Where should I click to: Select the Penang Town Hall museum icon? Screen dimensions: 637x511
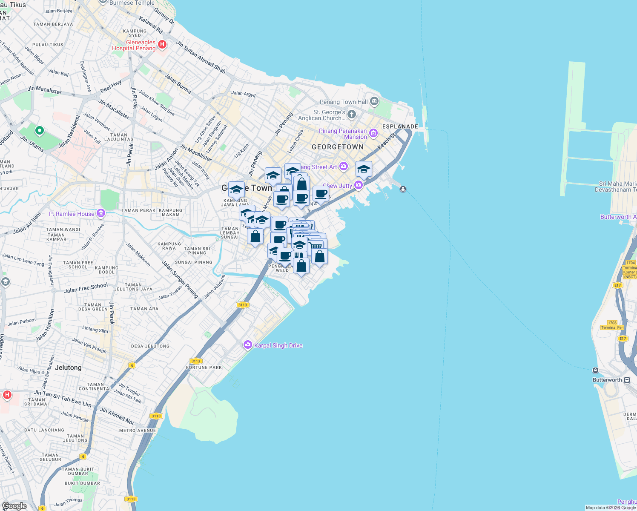373,101
